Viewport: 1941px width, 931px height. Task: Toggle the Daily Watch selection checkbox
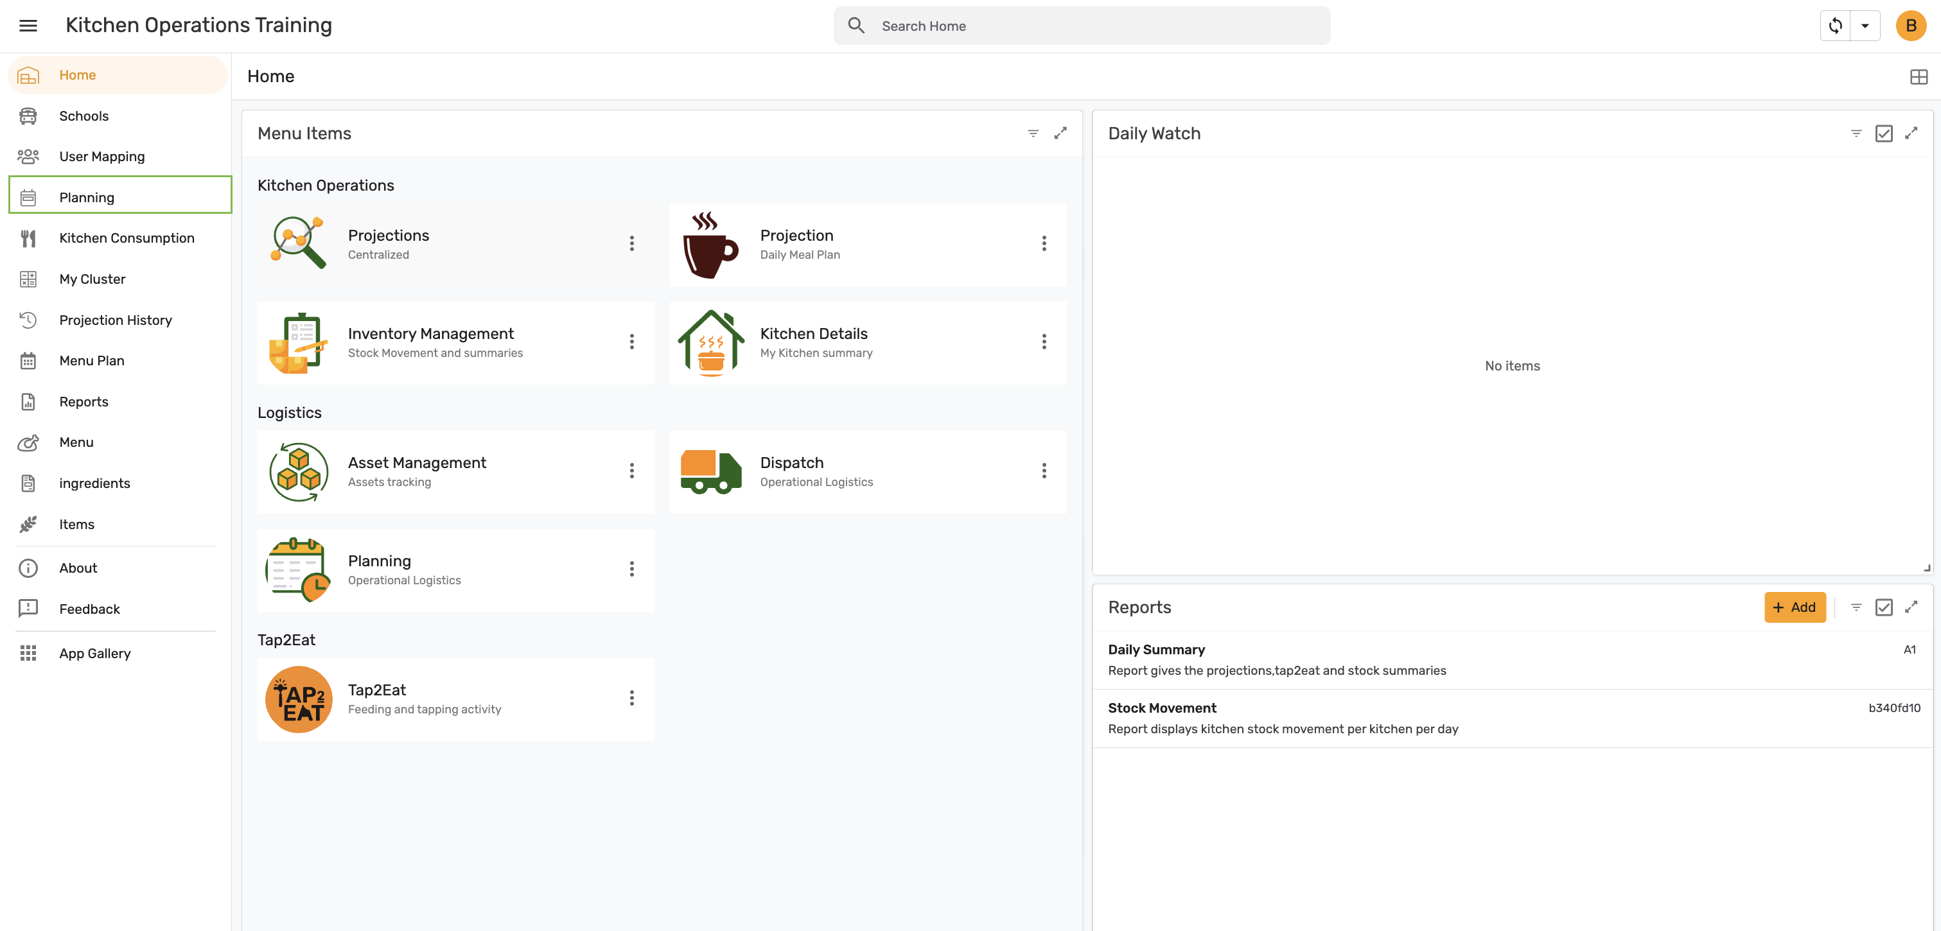[x=1883, y=134]
